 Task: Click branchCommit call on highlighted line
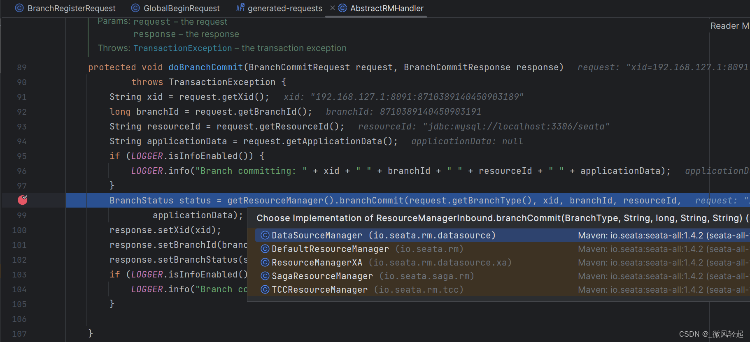click(371, 201)
